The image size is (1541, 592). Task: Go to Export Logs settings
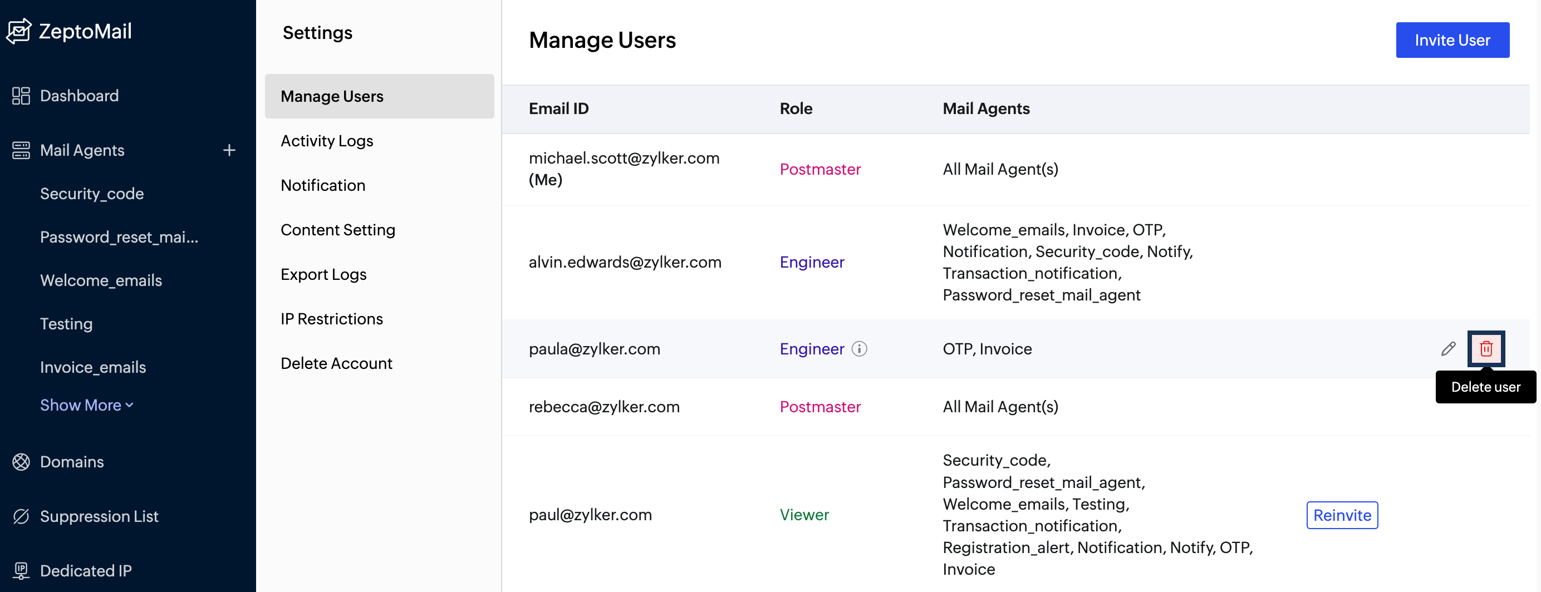(x=323, y=274)
